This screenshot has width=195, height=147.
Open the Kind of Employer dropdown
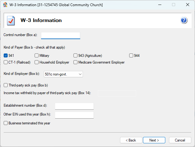pos(63,74)
